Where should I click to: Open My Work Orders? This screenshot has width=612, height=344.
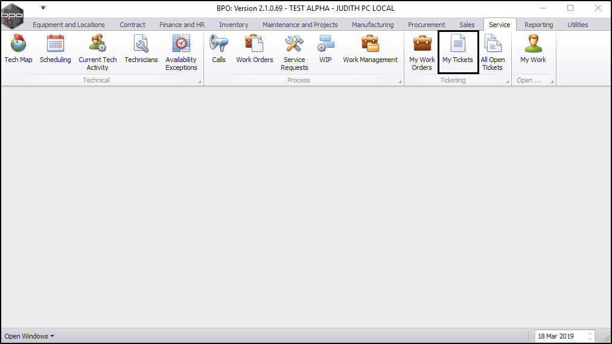[422, 52]
